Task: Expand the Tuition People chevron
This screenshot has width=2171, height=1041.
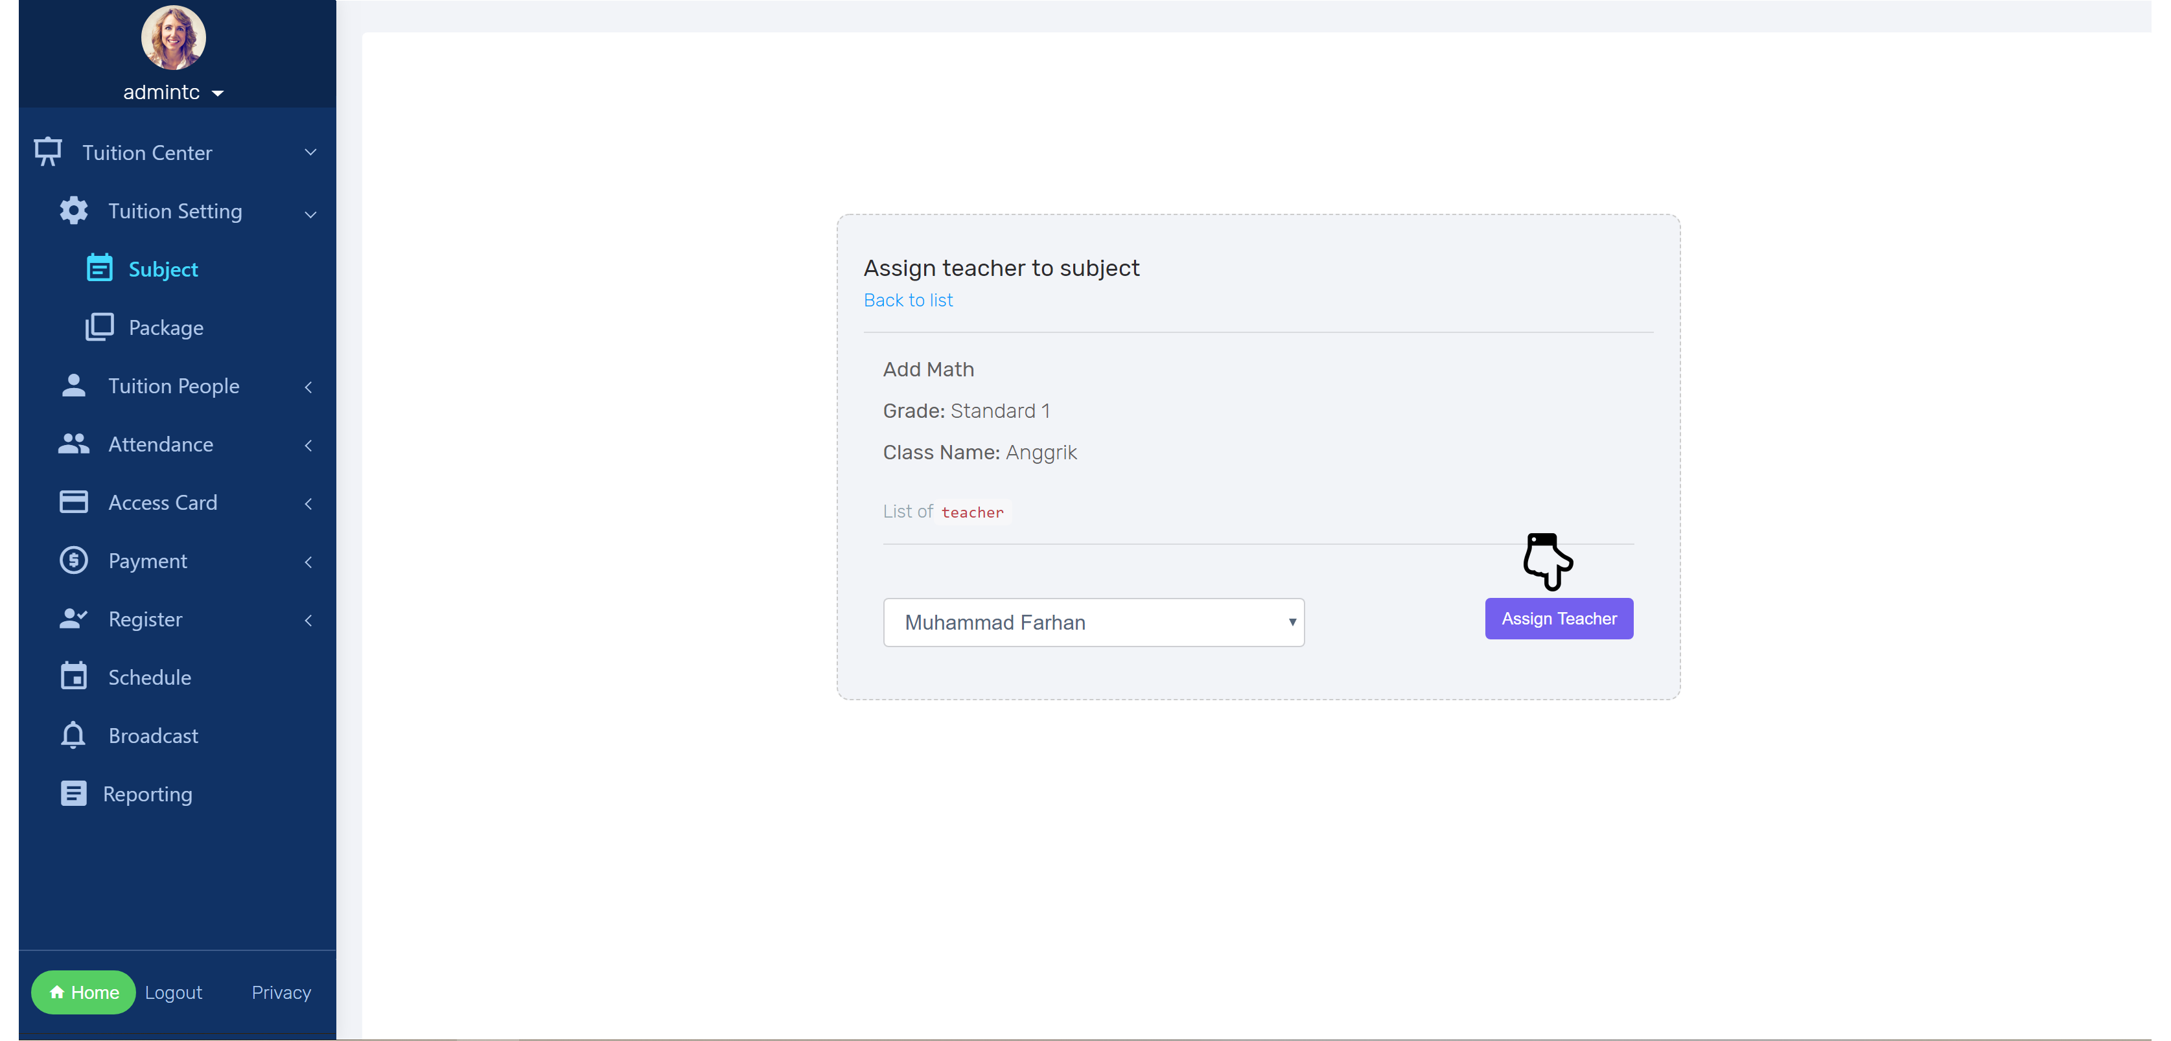Action: 308,387
